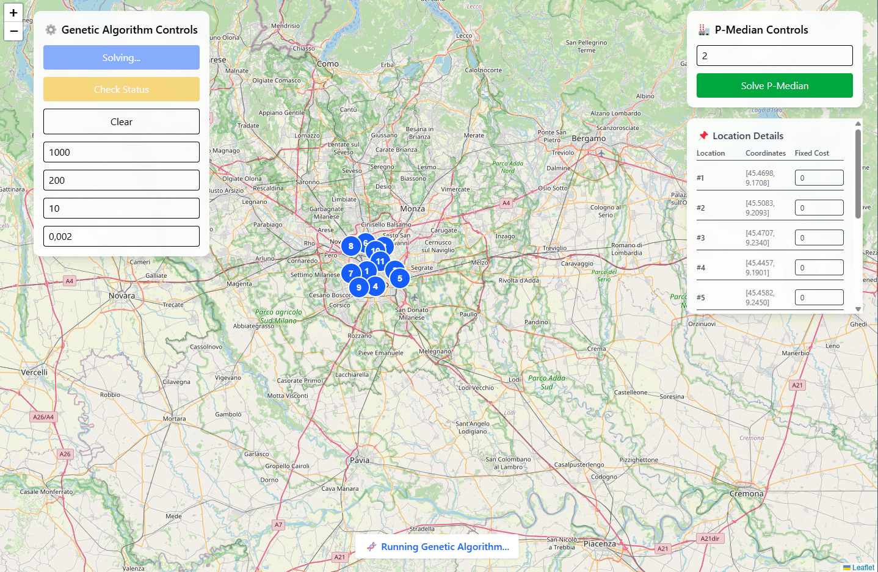The height and width of the screenshot is (572, 878).
Task: Click Solve P-Median button
Action: pyautogui.click(x=775, y=85)
